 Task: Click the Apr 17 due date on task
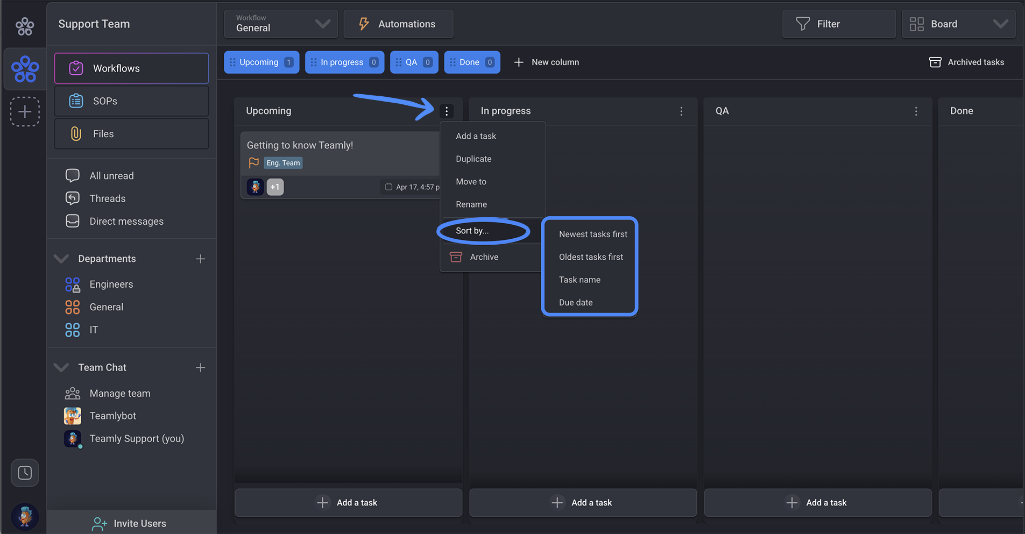(x=412, y=187)
